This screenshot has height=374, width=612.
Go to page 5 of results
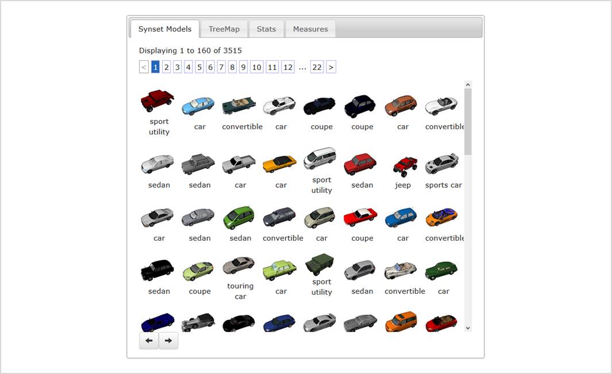point(199,67)
